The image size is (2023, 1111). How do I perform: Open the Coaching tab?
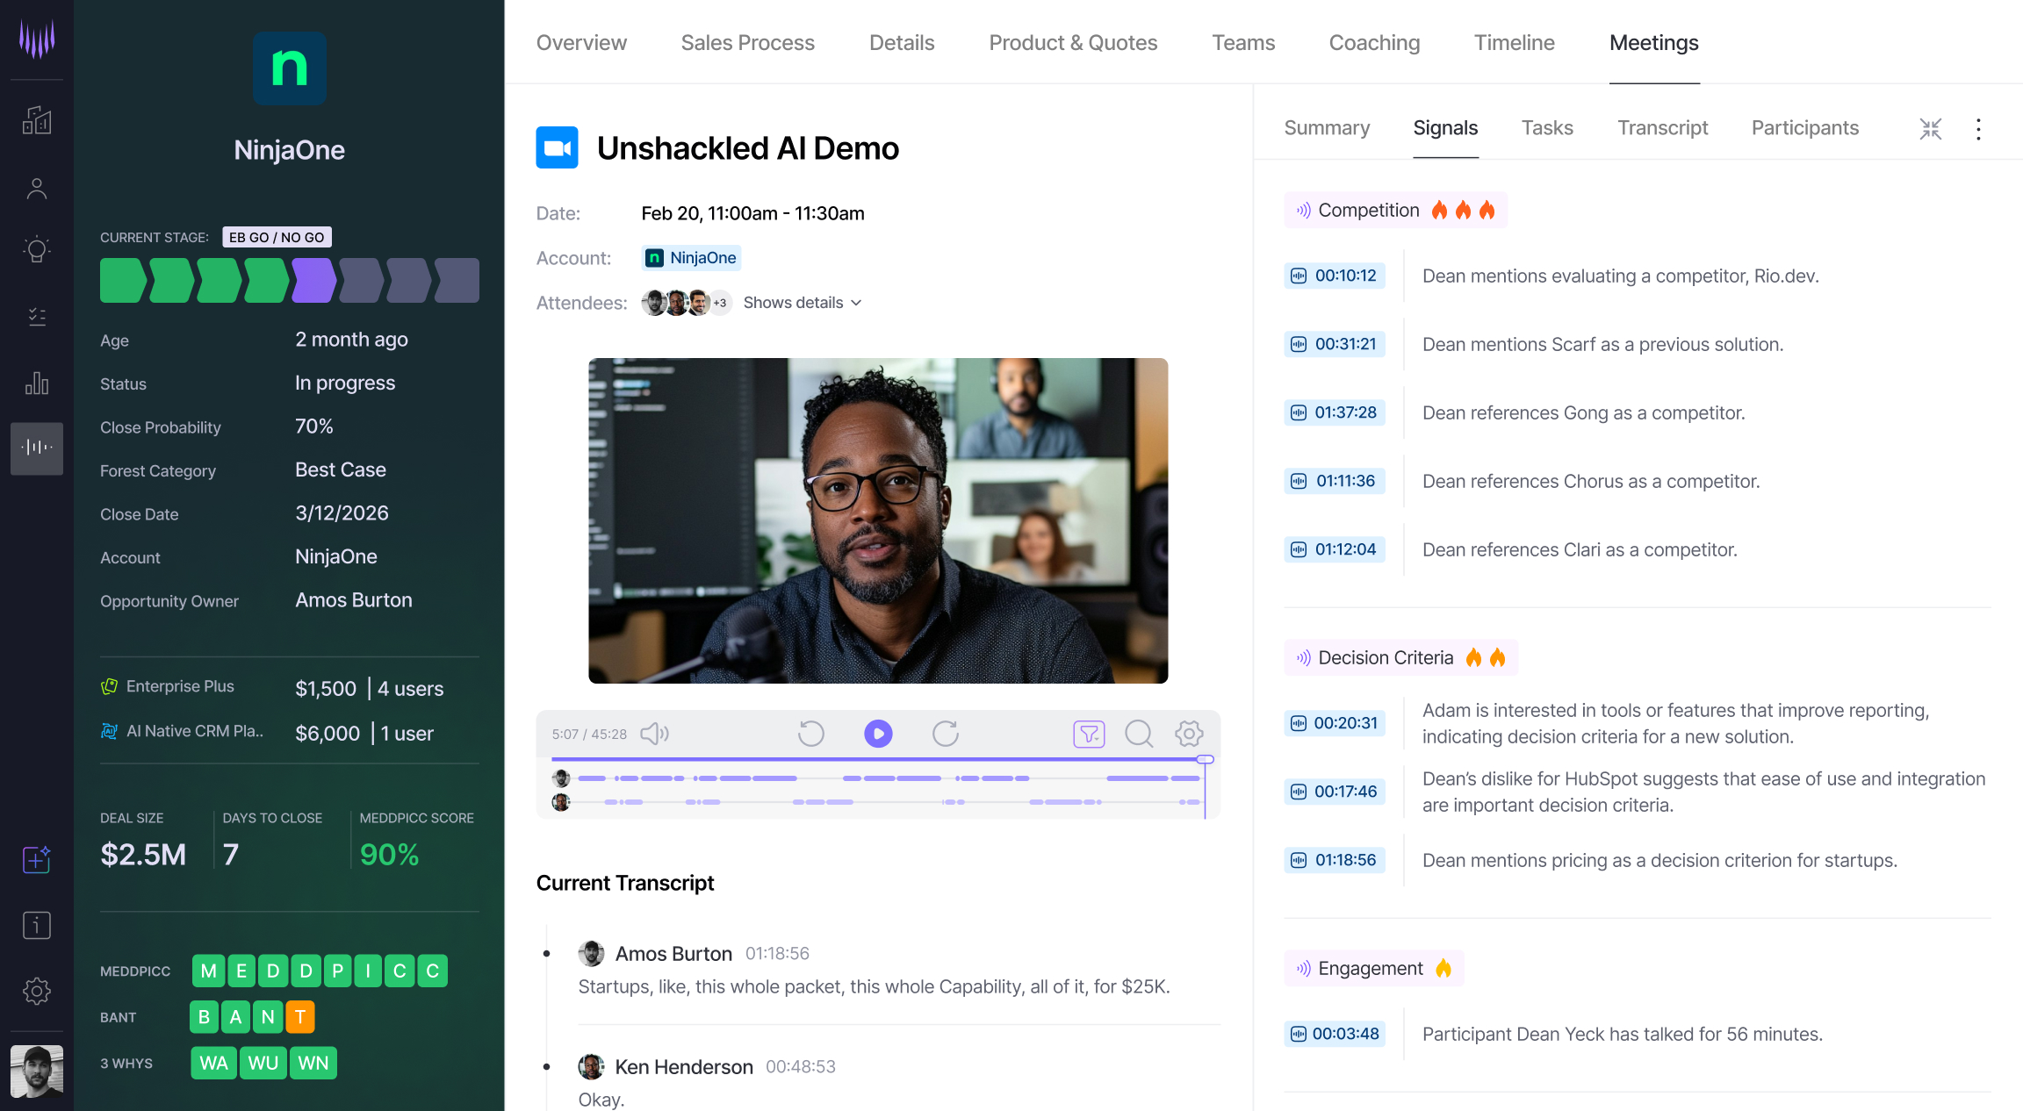(x=1373, y=43)
